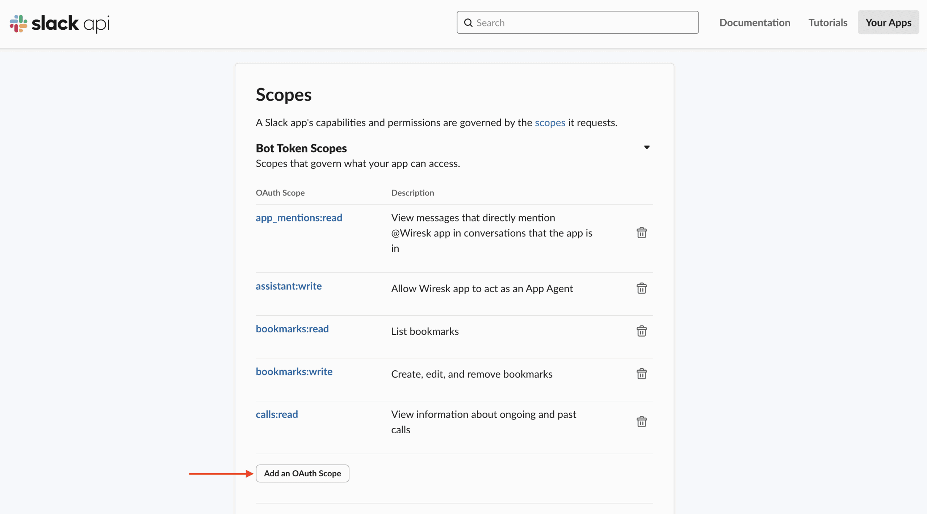Click the Scopes page heading
927x514 pixels.
(284, 95)
